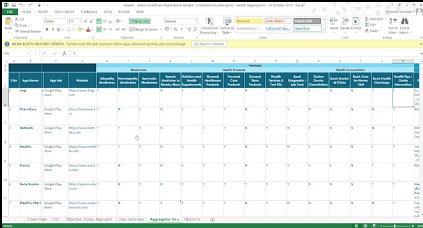Save the workbook using the Save icon
This screenshot has height=228, width=423.
[x=14, y=5]
